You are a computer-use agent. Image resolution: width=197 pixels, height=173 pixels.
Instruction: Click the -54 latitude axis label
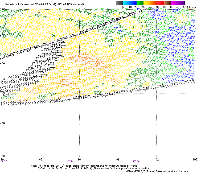pyautogui.click(x=2, y=63)
